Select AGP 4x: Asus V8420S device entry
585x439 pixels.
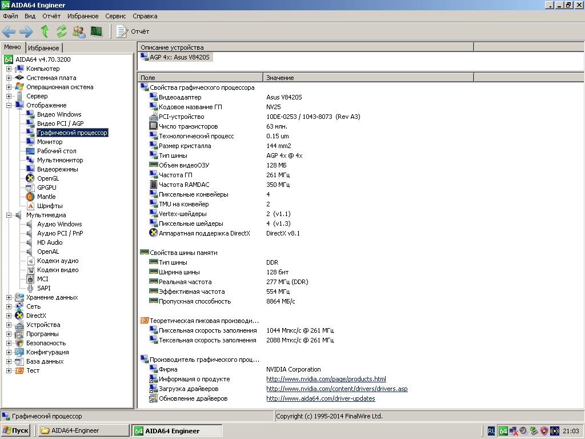(x=176, y=57)
